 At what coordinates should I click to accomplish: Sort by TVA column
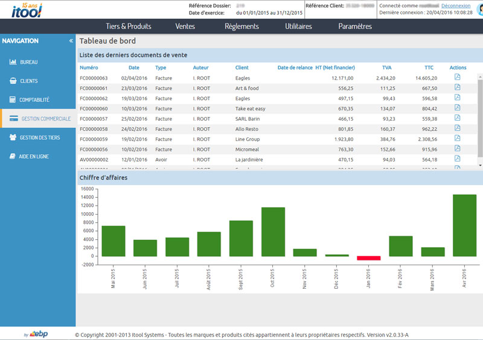(x=387, y=68)
